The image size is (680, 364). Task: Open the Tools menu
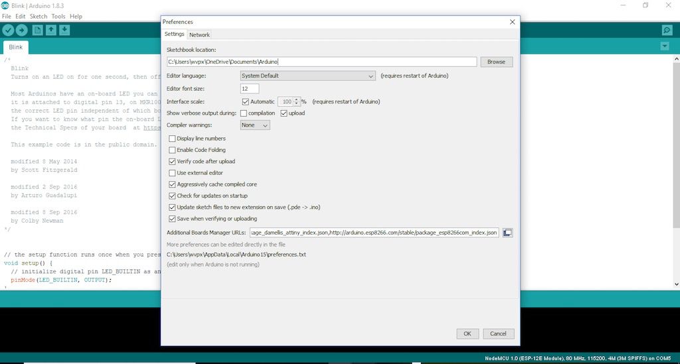point(58,17)
